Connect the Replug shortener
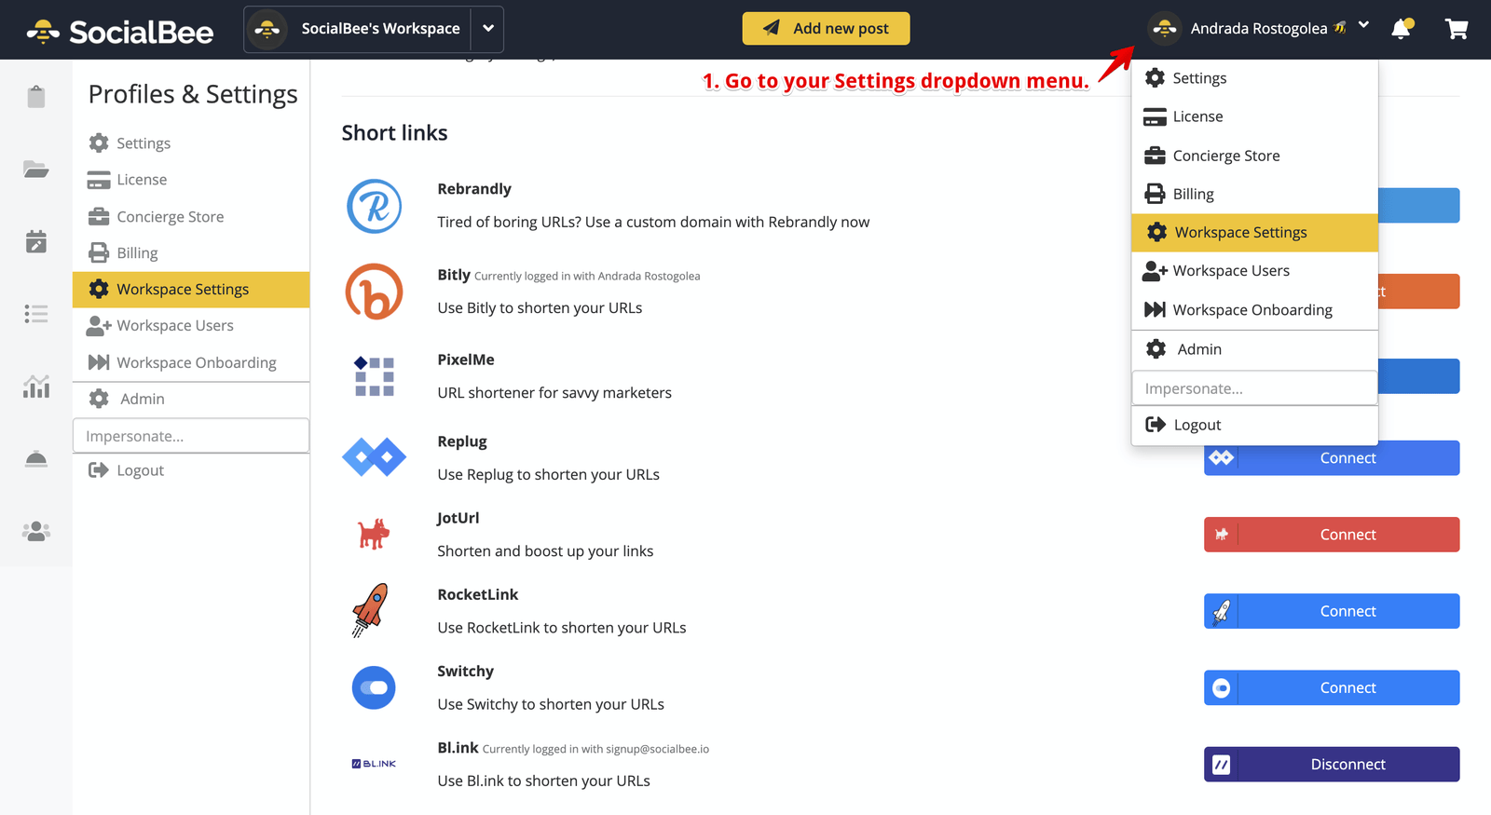Viewport: 1491px width, 815px height. (x=1332, y=458)
